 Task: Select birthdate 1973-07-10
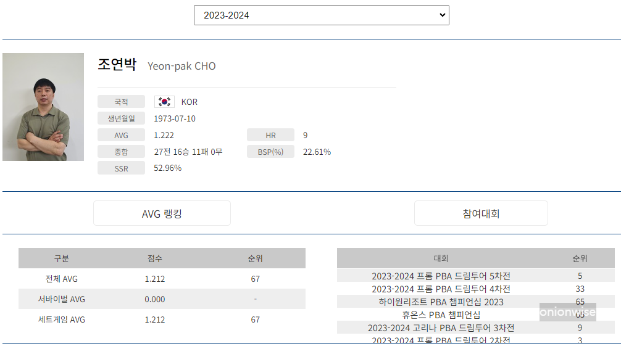[175, 118]
